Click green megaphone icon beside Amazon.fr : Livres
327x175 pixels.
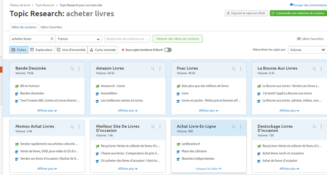click(97, 86)
